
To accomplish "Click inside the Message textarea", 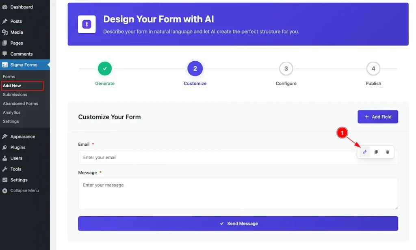I will (x=238, y=194).
